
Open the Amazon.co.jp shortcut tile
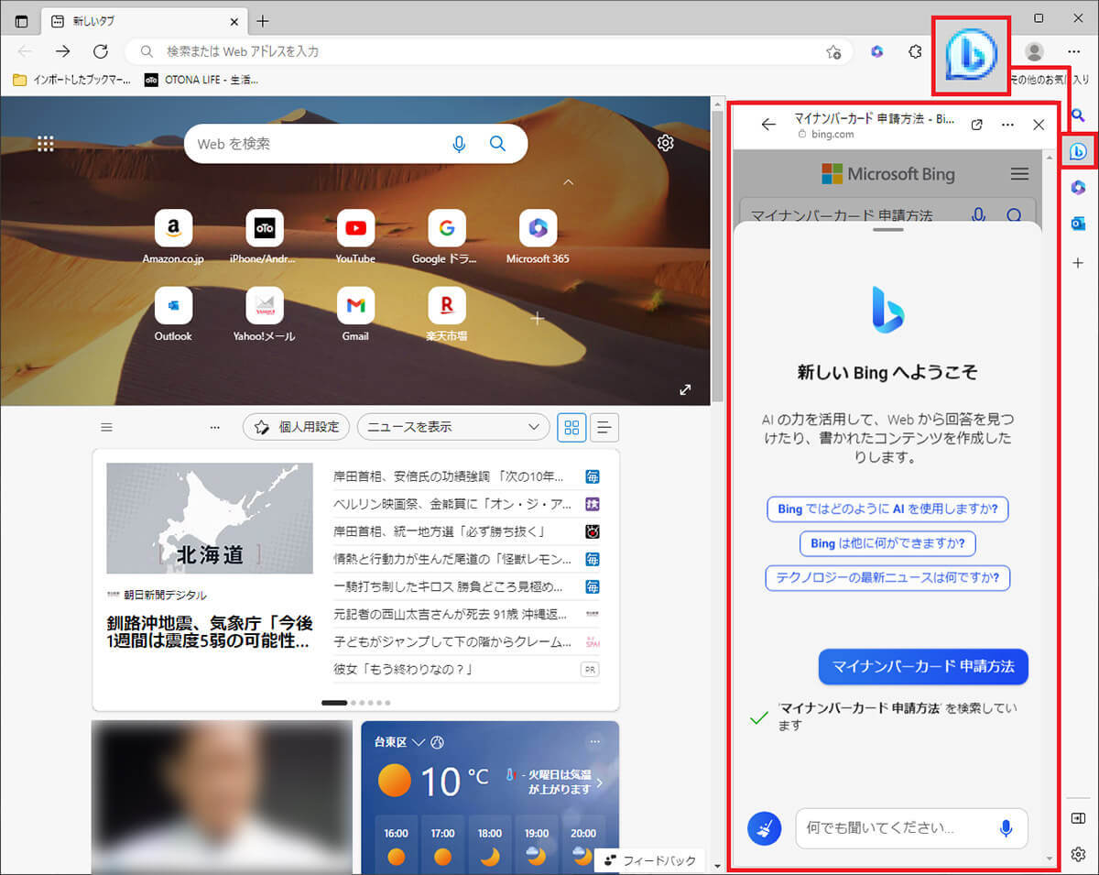point(173,236)
